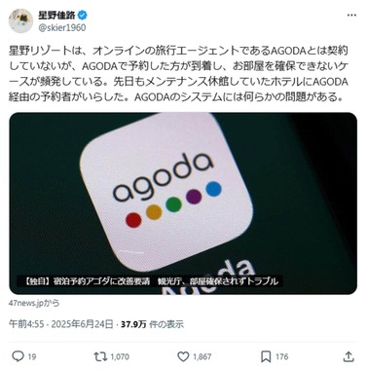Open the three-dot more options menu
367x370 pixels.
pos(351,16)
